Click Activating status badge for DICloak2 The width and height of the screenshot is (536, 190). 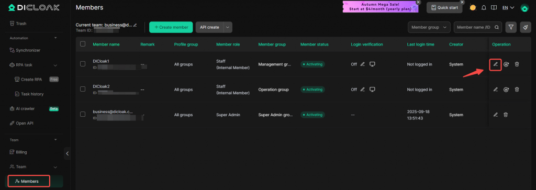(312, 90)
